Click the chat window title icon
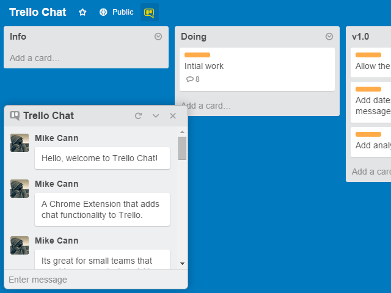This screenshot has width=391, height=293. [15, 115]
